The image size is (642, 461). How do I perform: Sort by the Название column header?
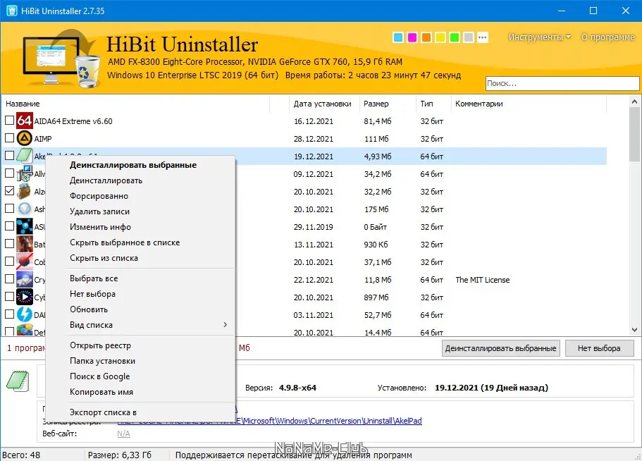[135, 104]
